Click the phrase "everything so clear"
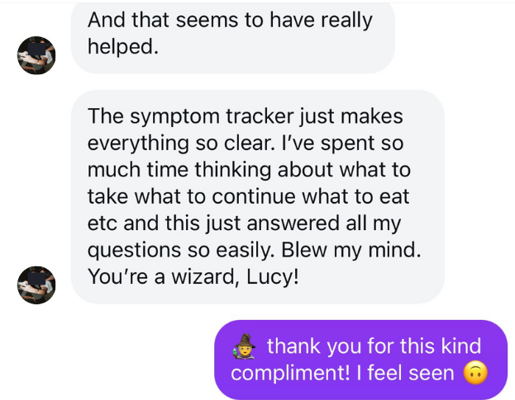This screenshot has width=515, height=400. 167,143
